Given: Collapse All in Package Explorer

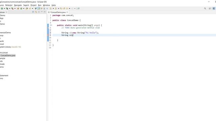Looking at the screenshot, I should pos(33,12).
